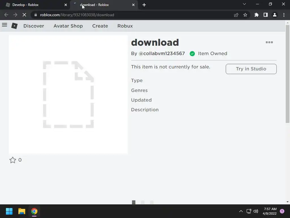
Task: Open the tab search dropdown arrow
Action: tap(244, 4)
